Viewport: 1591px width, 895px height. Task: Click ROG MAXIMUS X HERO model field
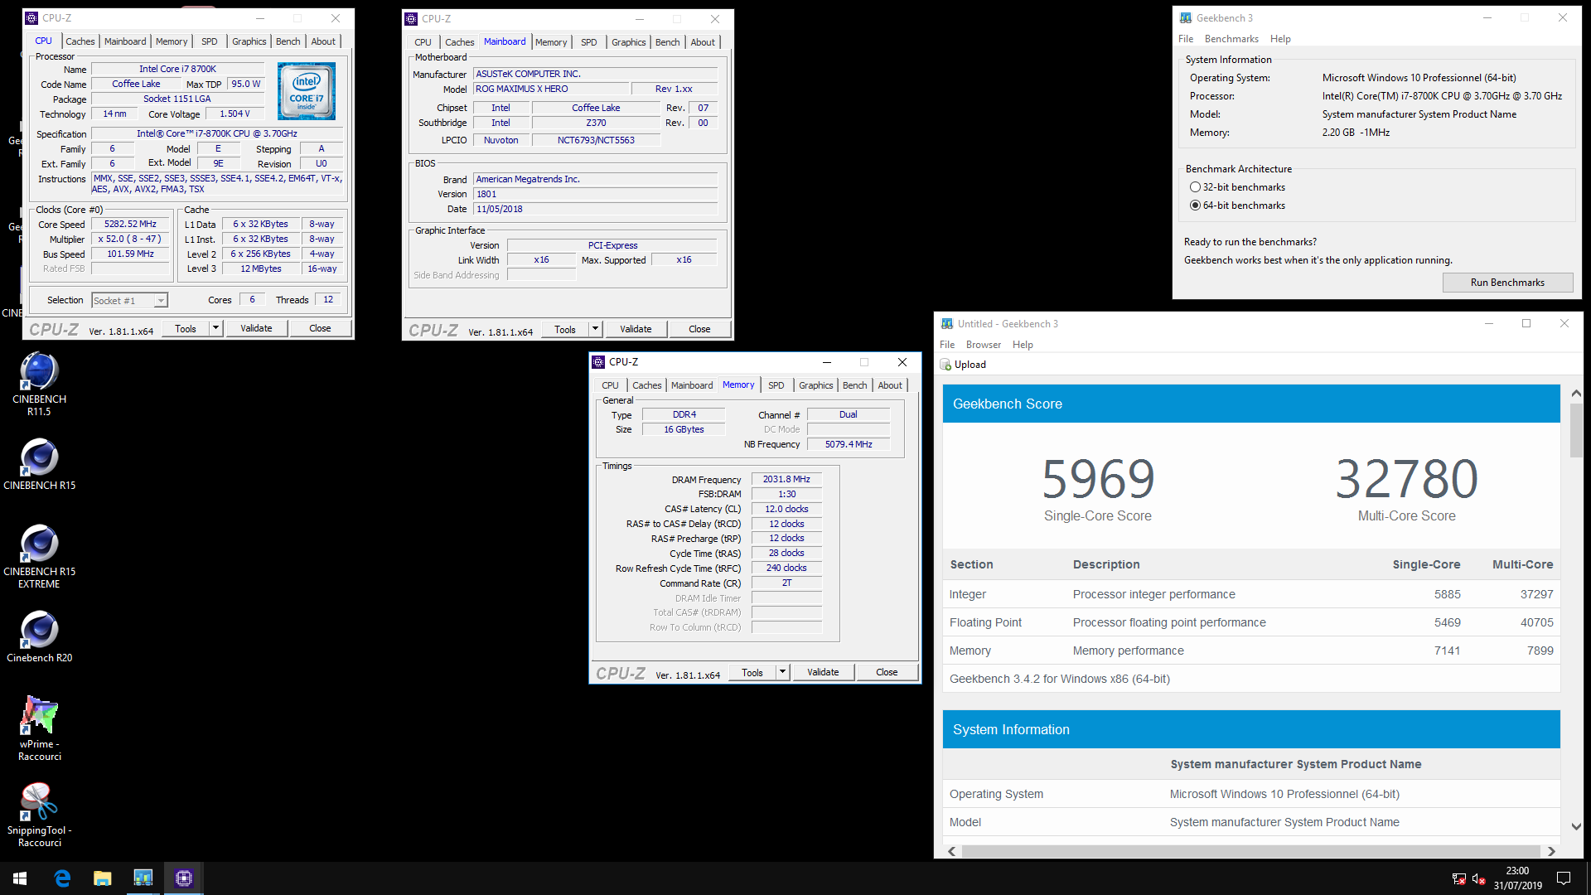click(550, 89)
